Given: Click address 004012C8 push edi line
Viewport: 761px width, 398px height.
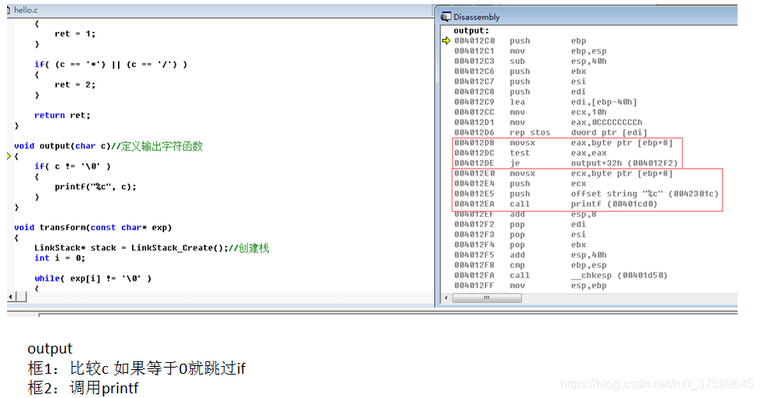Looking at the screenshot, I should 520,91.
